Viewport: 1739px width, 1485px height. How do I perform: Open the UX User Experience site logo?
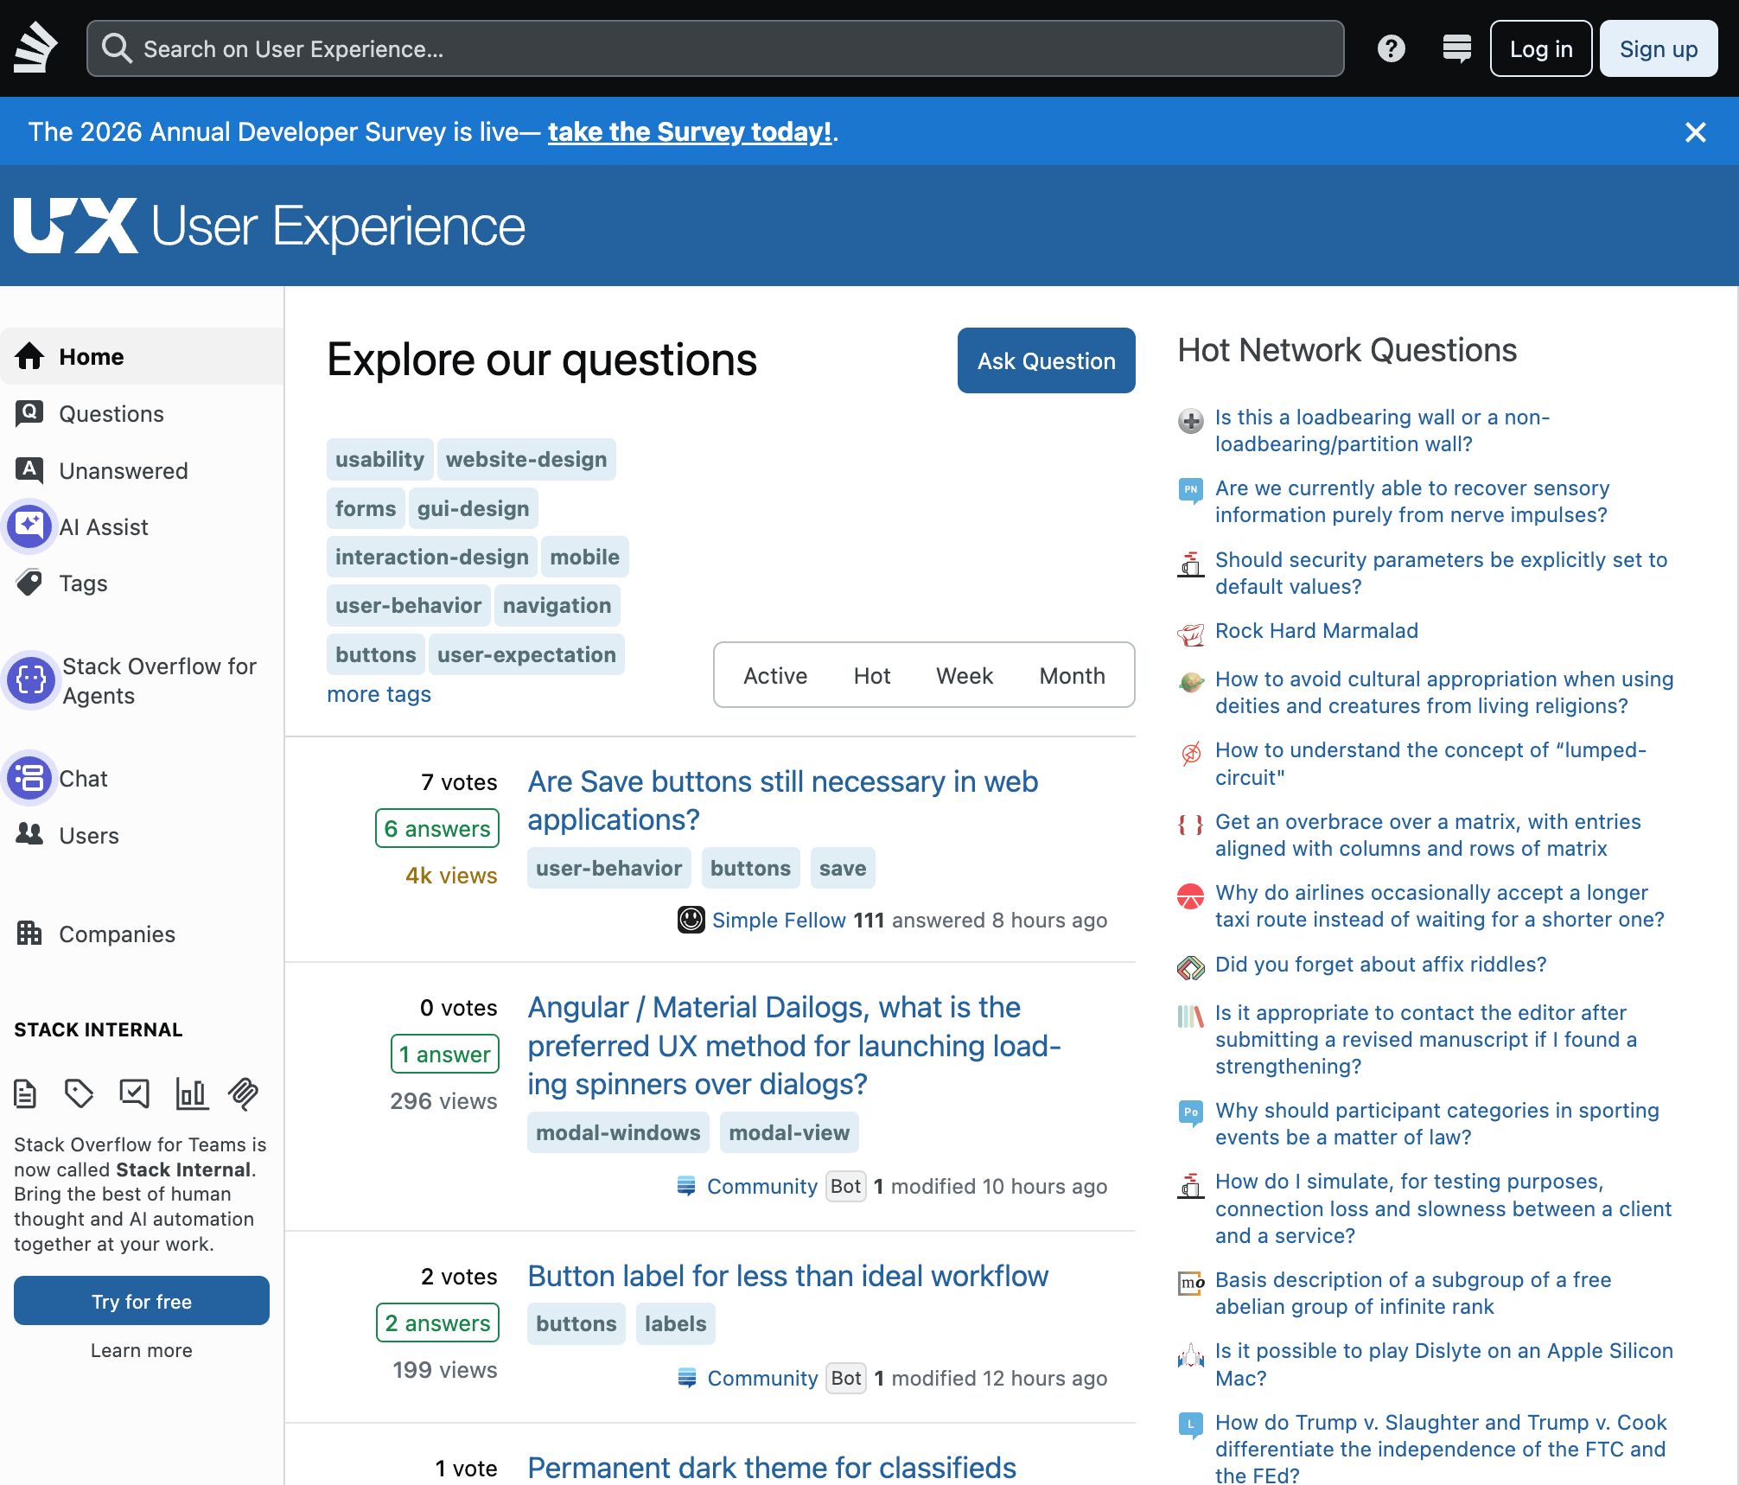[270, 226]
